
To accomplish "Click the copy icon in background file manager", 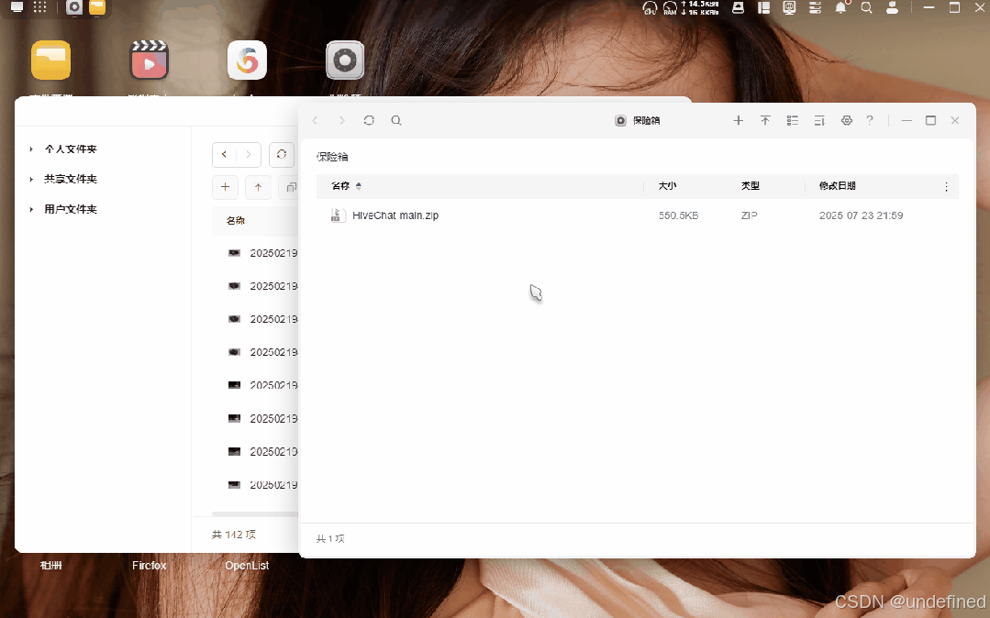I will [291, 187].
